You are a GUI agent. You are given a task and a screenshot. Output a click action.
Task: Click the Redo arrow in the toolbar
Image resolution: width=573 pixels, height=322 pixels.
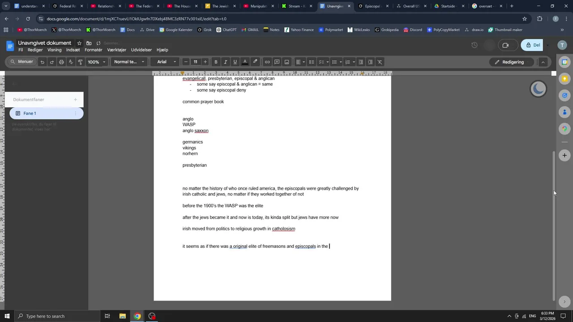click(51, 62)
